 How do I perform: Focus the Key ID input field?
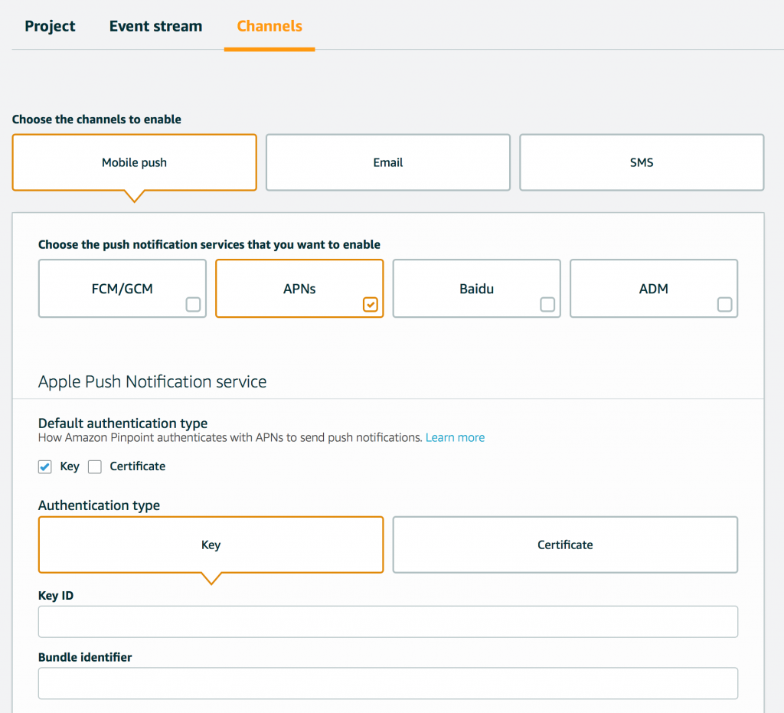tap(388, 622)
